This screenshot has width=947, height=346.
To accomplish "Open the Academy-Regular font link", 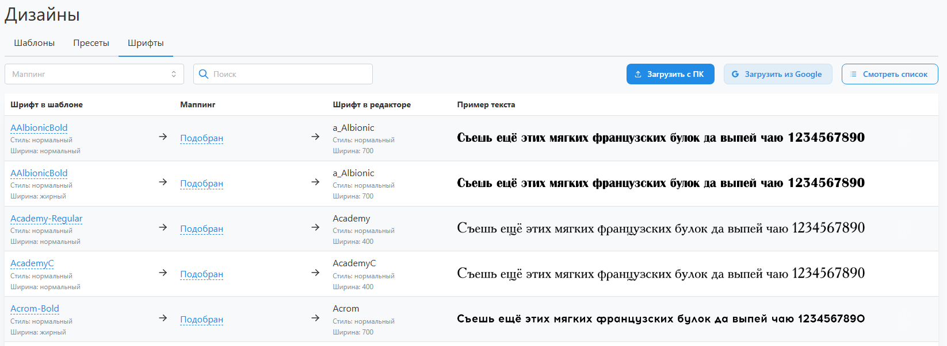I will pyautogui.click(x=46, y=219).
